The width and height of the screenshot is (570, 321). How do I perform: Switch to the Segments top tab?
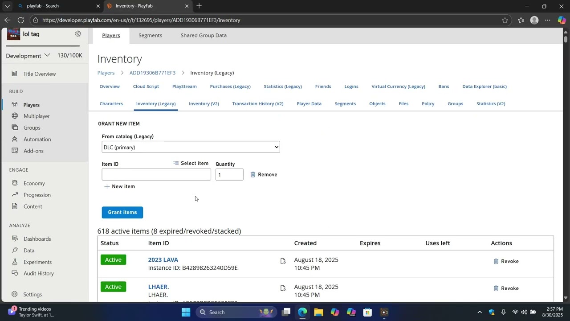tap(150, 35)
